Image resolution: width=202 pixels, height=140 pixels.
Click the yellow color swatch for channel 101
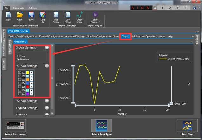pos(28,73)
